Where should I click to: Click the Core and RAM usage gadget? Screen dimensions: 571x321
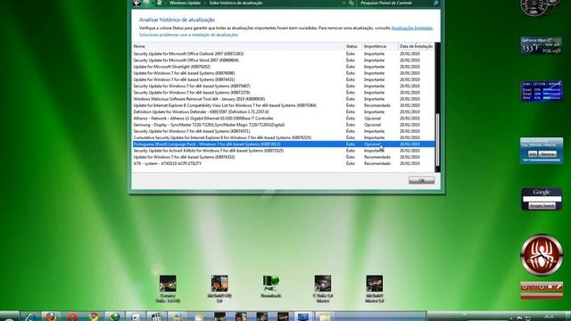(x=542, y=91)
